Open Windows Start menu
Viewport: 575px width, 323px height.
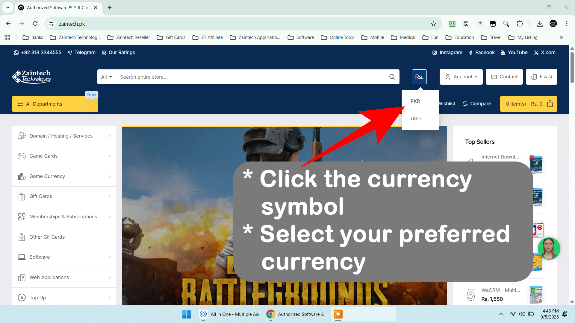pos(186,314)
